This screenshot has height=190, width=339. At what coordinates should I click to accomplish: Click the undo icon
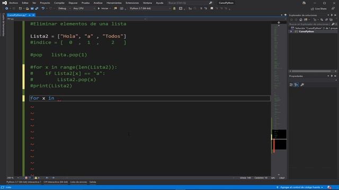click(x=43, y=8)
